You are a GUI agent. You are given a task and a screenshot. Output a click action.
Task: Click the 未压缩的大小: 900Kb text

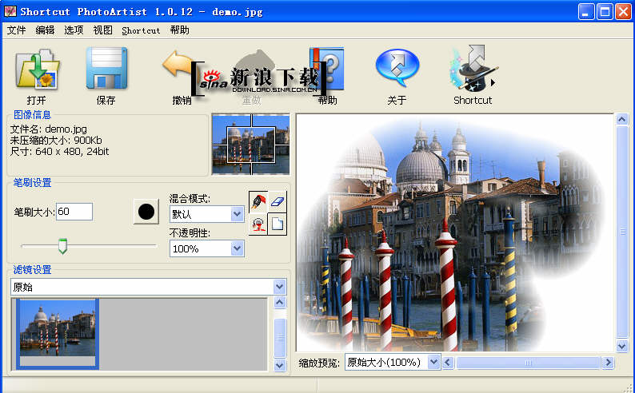[x=56, y=141]
